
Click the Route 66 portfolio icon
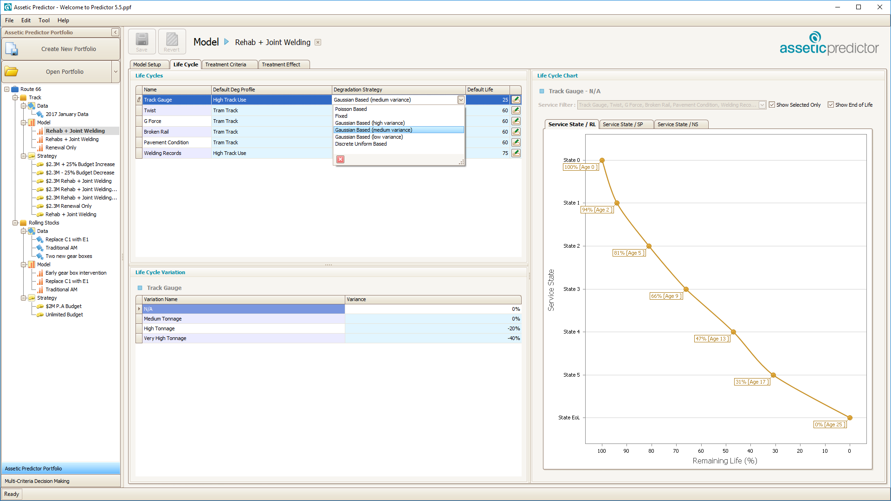click(x=15, y=89)
